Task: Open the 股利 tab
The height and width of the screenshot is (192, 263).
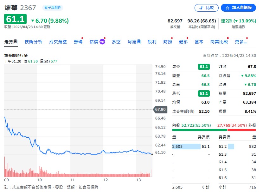Action: 152,42
